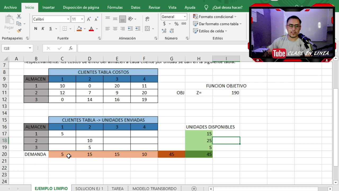This screenshot has width=339, height=191.
Task: Toggle italic K formatting
Action: click(43, 29)
